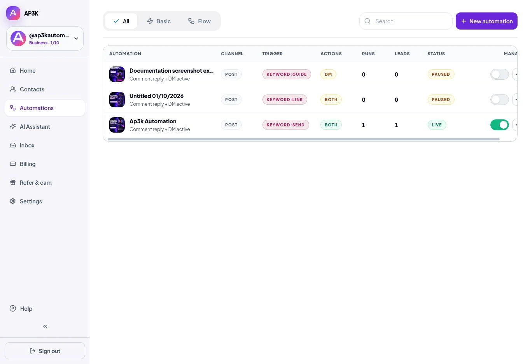Click the AP3K logo icon
530x364 pixels.
click(x=13, y=13)
